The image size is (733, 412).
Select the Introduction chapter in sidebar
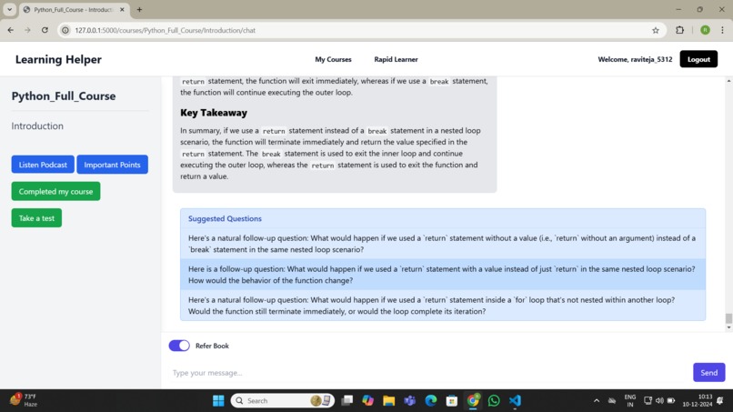tap(37, 126)
